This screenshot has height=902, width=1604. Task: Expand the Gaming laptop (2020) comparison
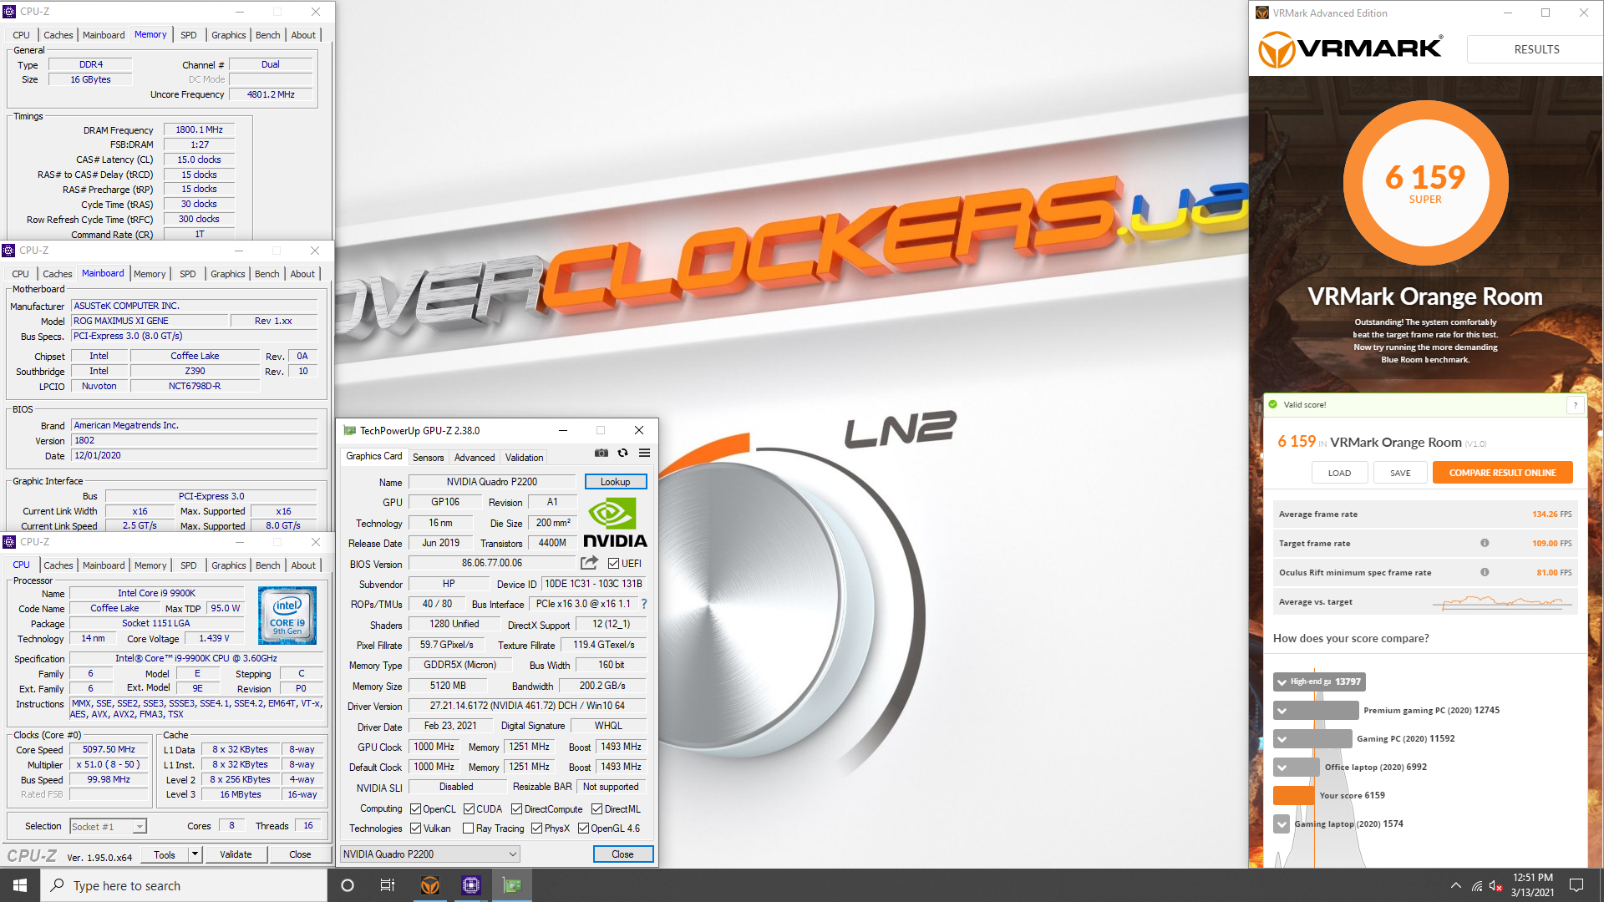pyautogui.click(x=1282, y=824)
